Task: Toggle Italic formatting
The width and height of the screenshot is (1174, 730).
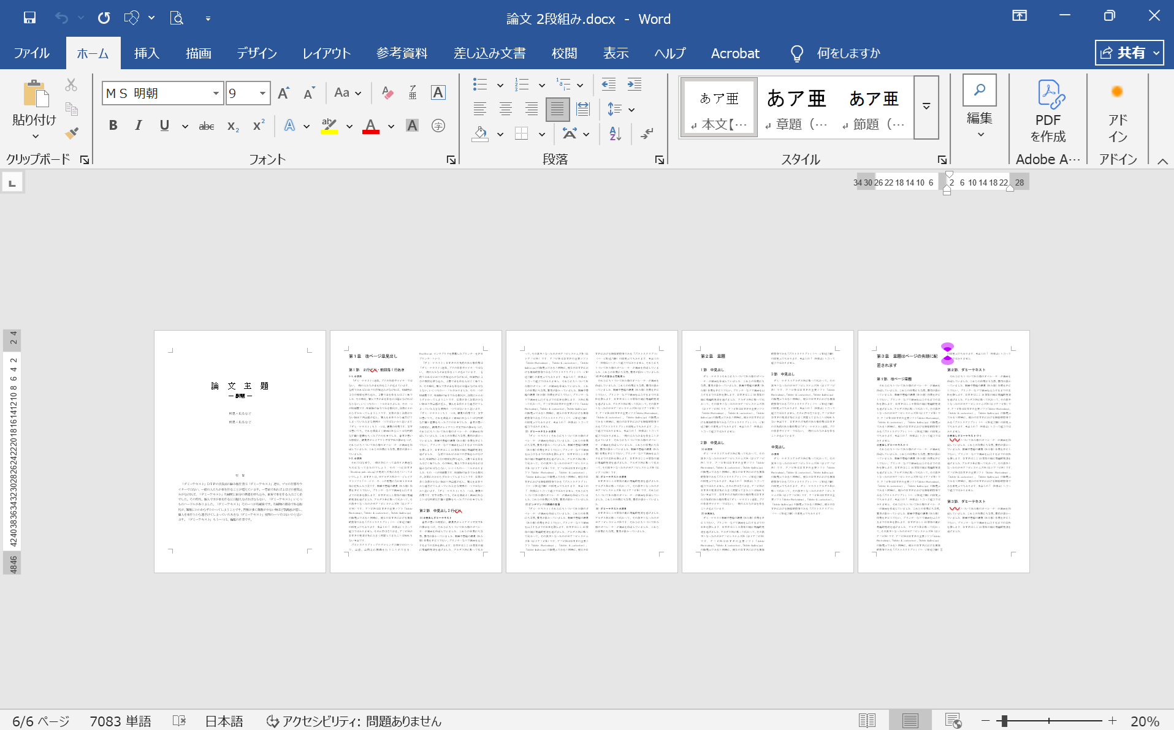Action: tap(139, 126)
